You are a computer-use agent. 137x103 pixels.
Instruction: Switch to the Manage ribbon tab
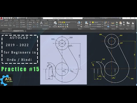tap(33, 20)
